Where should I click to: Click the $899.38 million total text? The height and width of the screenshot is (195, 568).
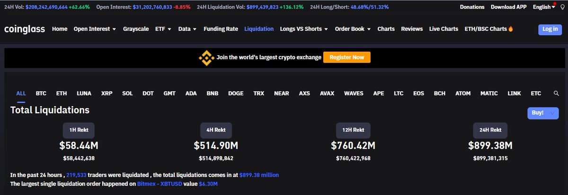[x=259, y=175]
